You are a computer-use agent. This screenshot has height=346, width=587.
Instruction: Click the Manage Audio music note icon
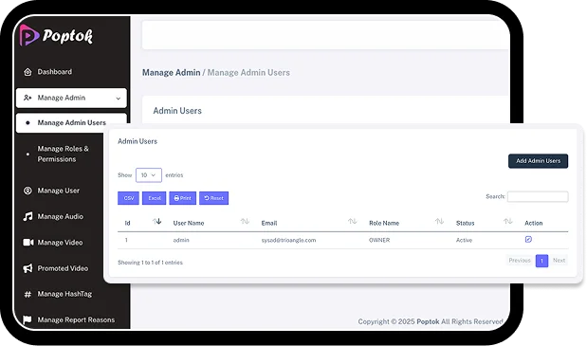pos(28,216)
